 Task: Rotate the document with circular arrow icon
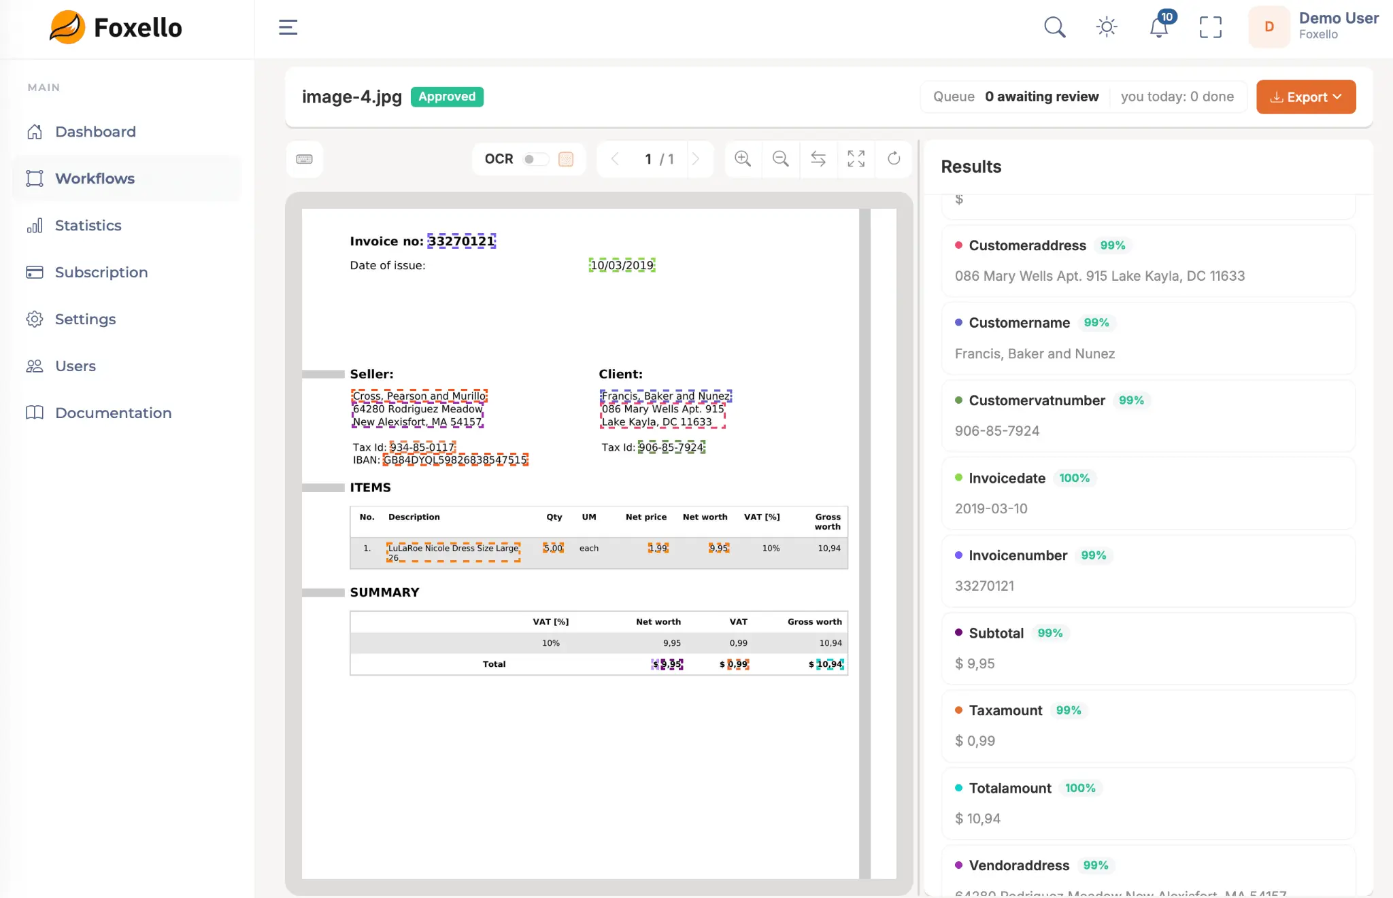[x=894, y=159]
